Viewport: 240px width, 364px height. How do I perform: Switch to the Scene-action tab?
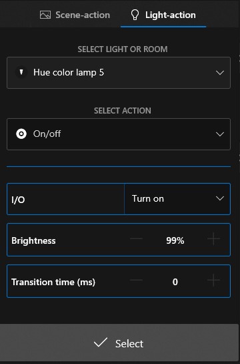tap(75, 15)
